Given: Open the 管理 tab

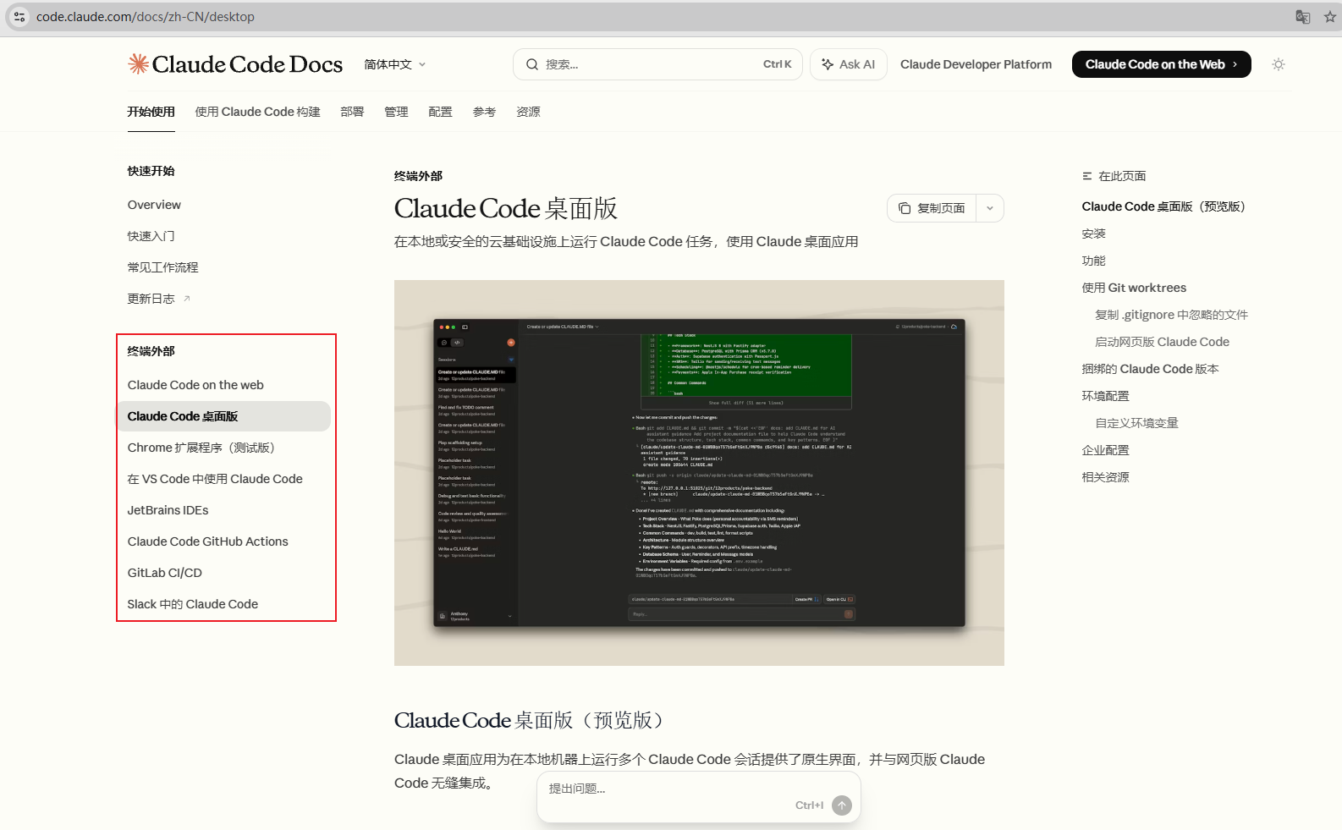Looking at the screenshot, I should (396, 112).
